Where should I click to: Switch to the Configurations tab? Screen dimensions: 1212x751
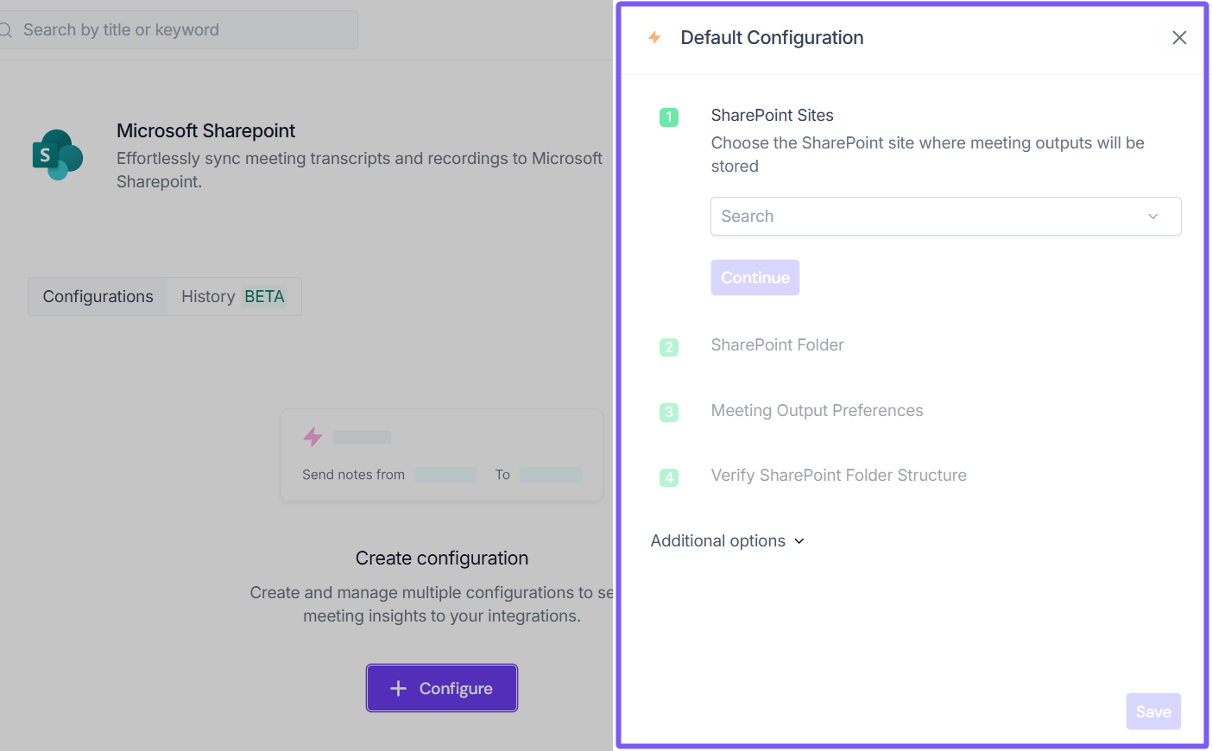(98, 297)
